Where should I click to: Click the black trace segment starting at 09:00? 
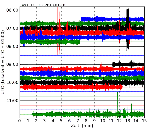[128, 64]
